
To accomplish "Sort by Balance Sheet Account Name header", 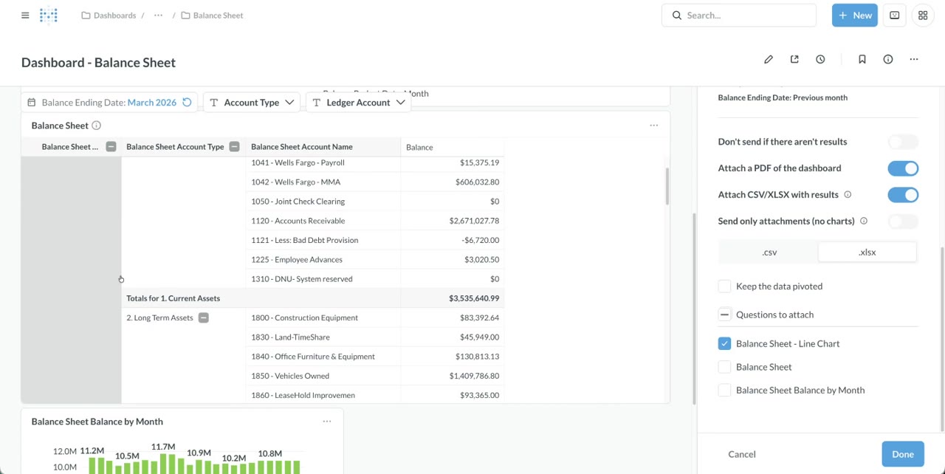I will click(302, 147).
